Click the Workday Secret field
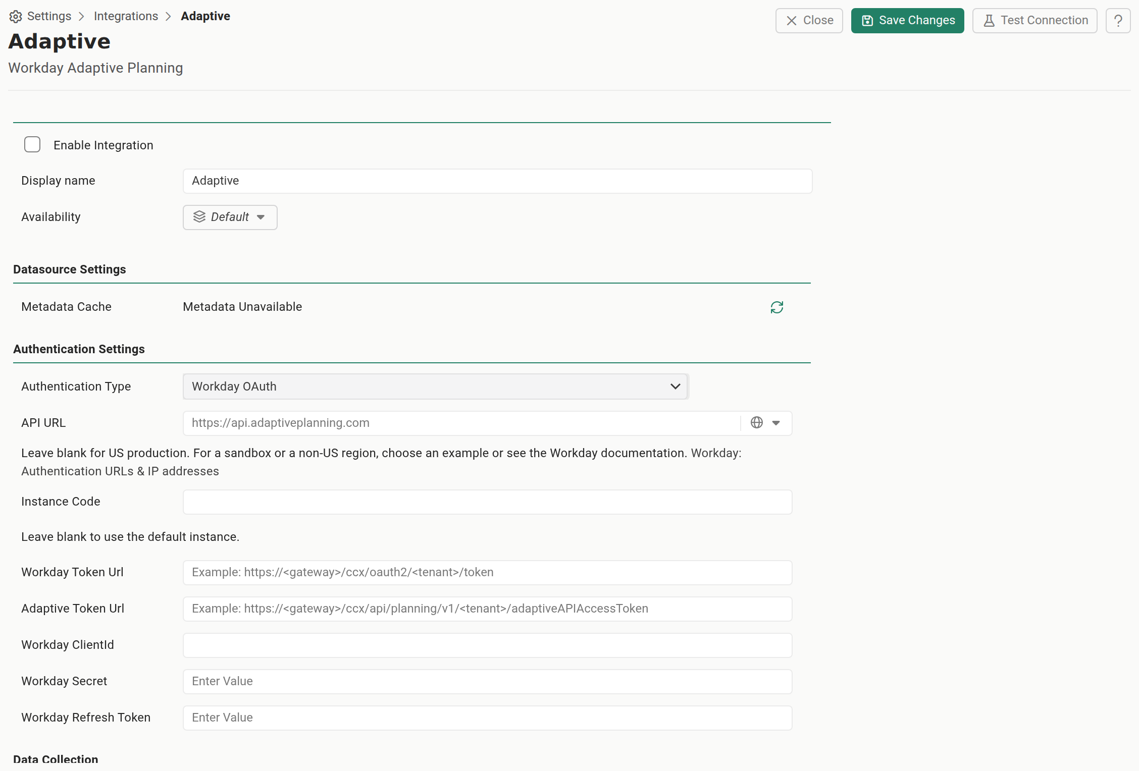 coord(487,682)
